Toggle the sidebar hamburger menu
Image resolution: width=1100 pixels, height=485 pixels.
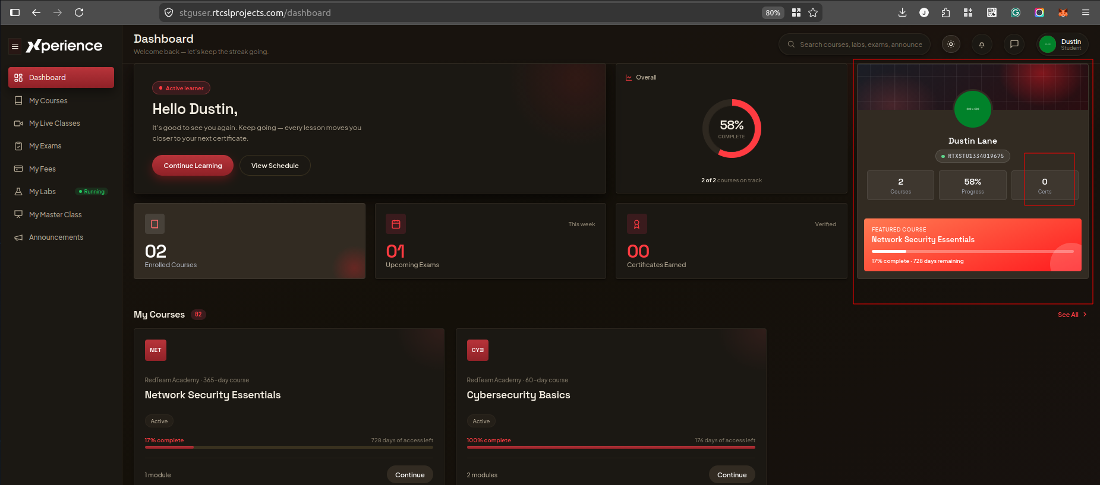click(15, 46)
